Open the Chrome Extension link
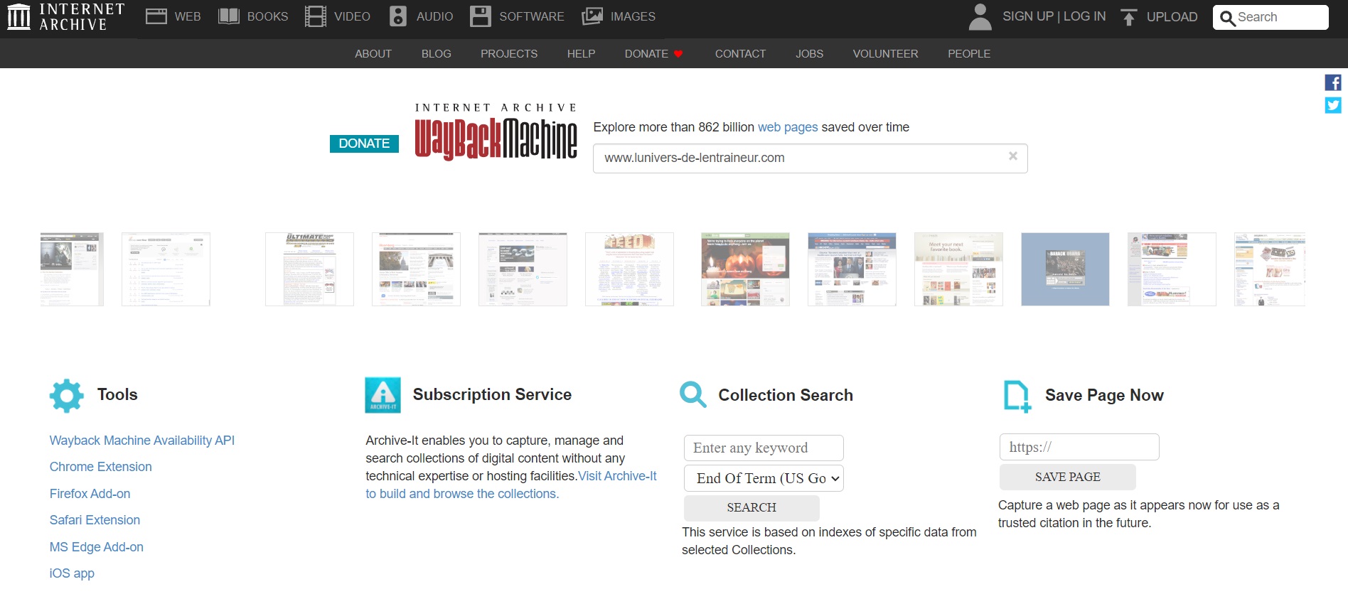 (x=100, y=467)
